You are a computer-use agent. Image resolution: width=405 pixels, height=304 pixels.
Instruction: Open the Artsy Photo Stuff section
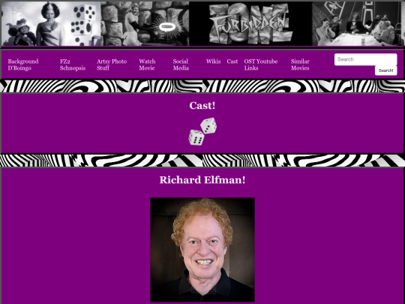click(112, 65)
